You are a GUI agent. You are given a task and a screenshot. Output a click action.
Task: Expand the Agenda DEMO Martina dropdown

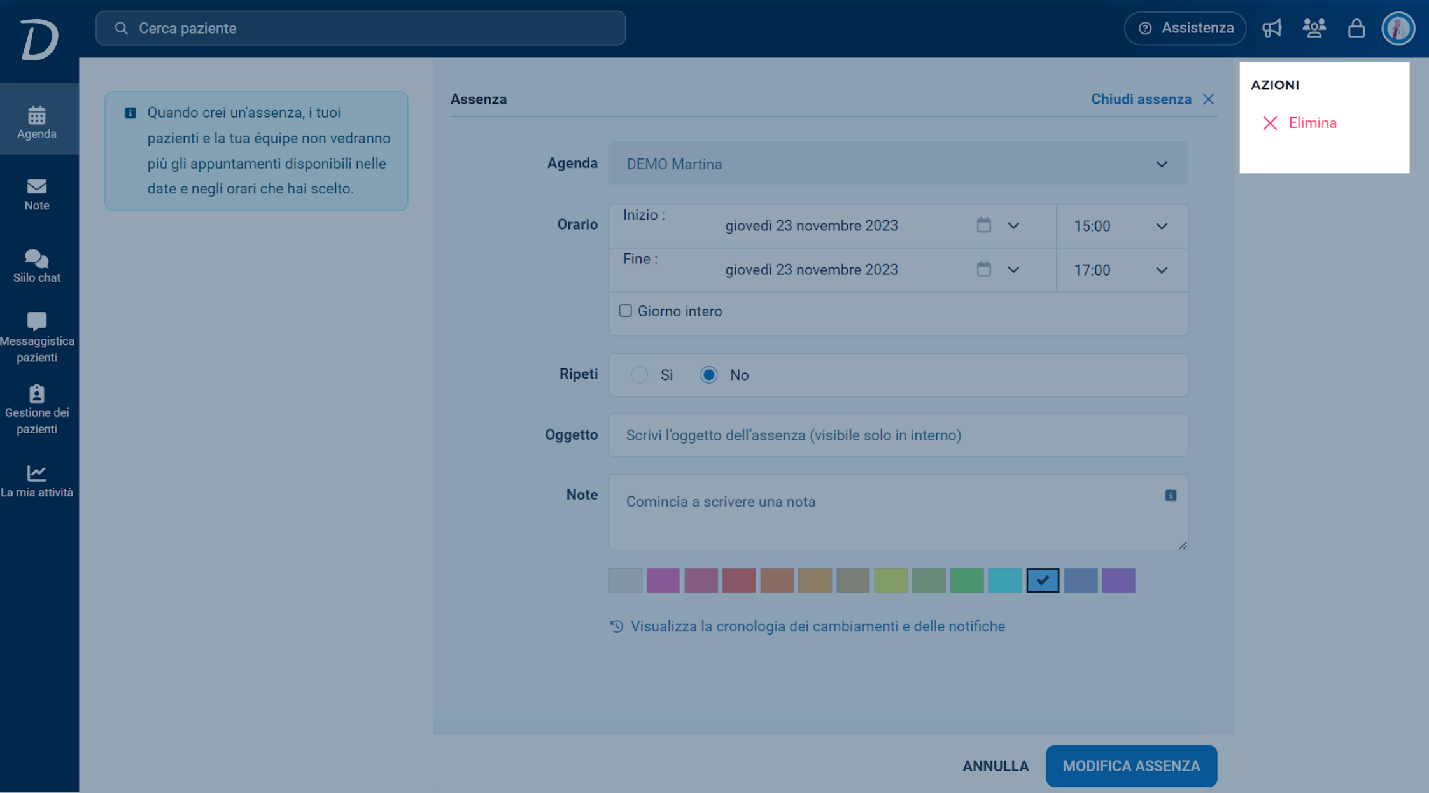coord(898,164)
